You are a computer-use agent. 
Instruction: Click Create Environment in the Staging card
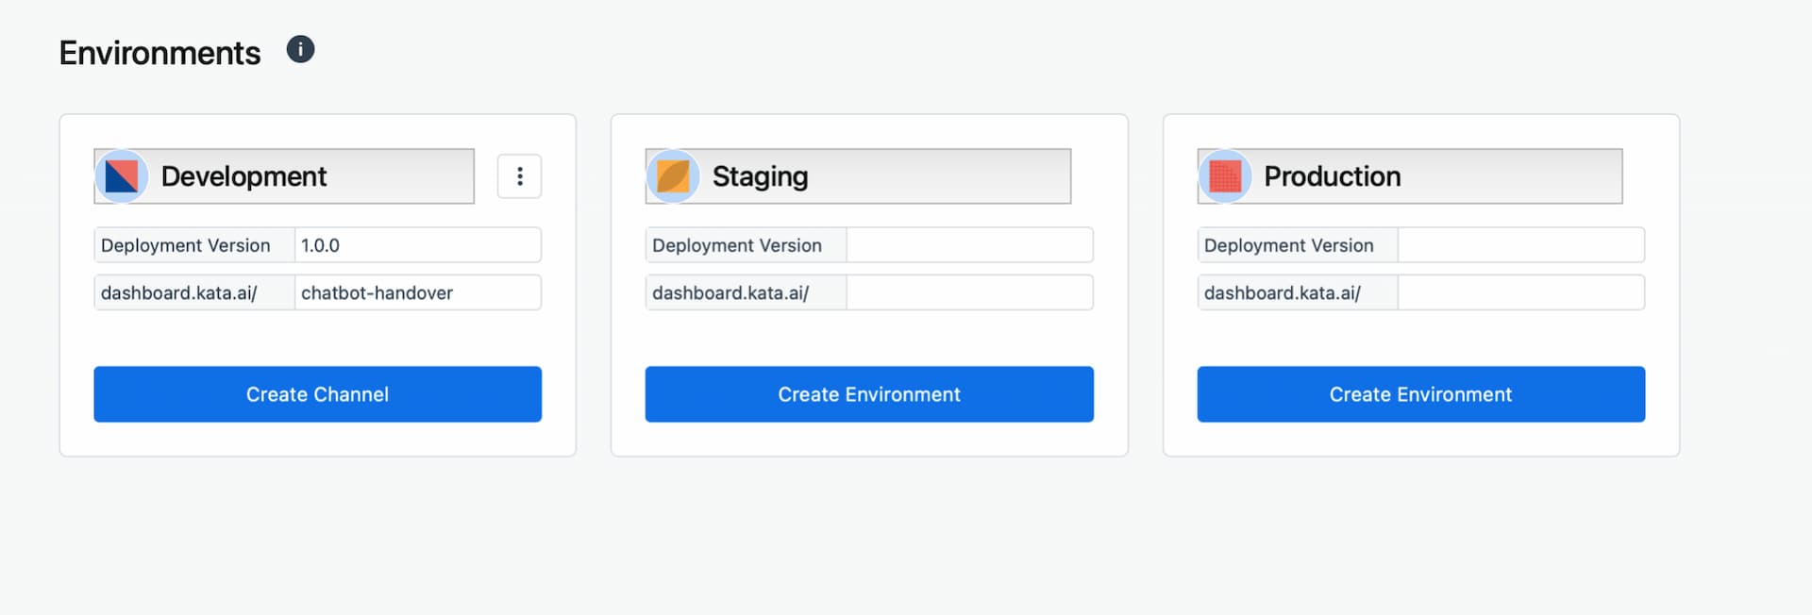click(x=869, y=394)
